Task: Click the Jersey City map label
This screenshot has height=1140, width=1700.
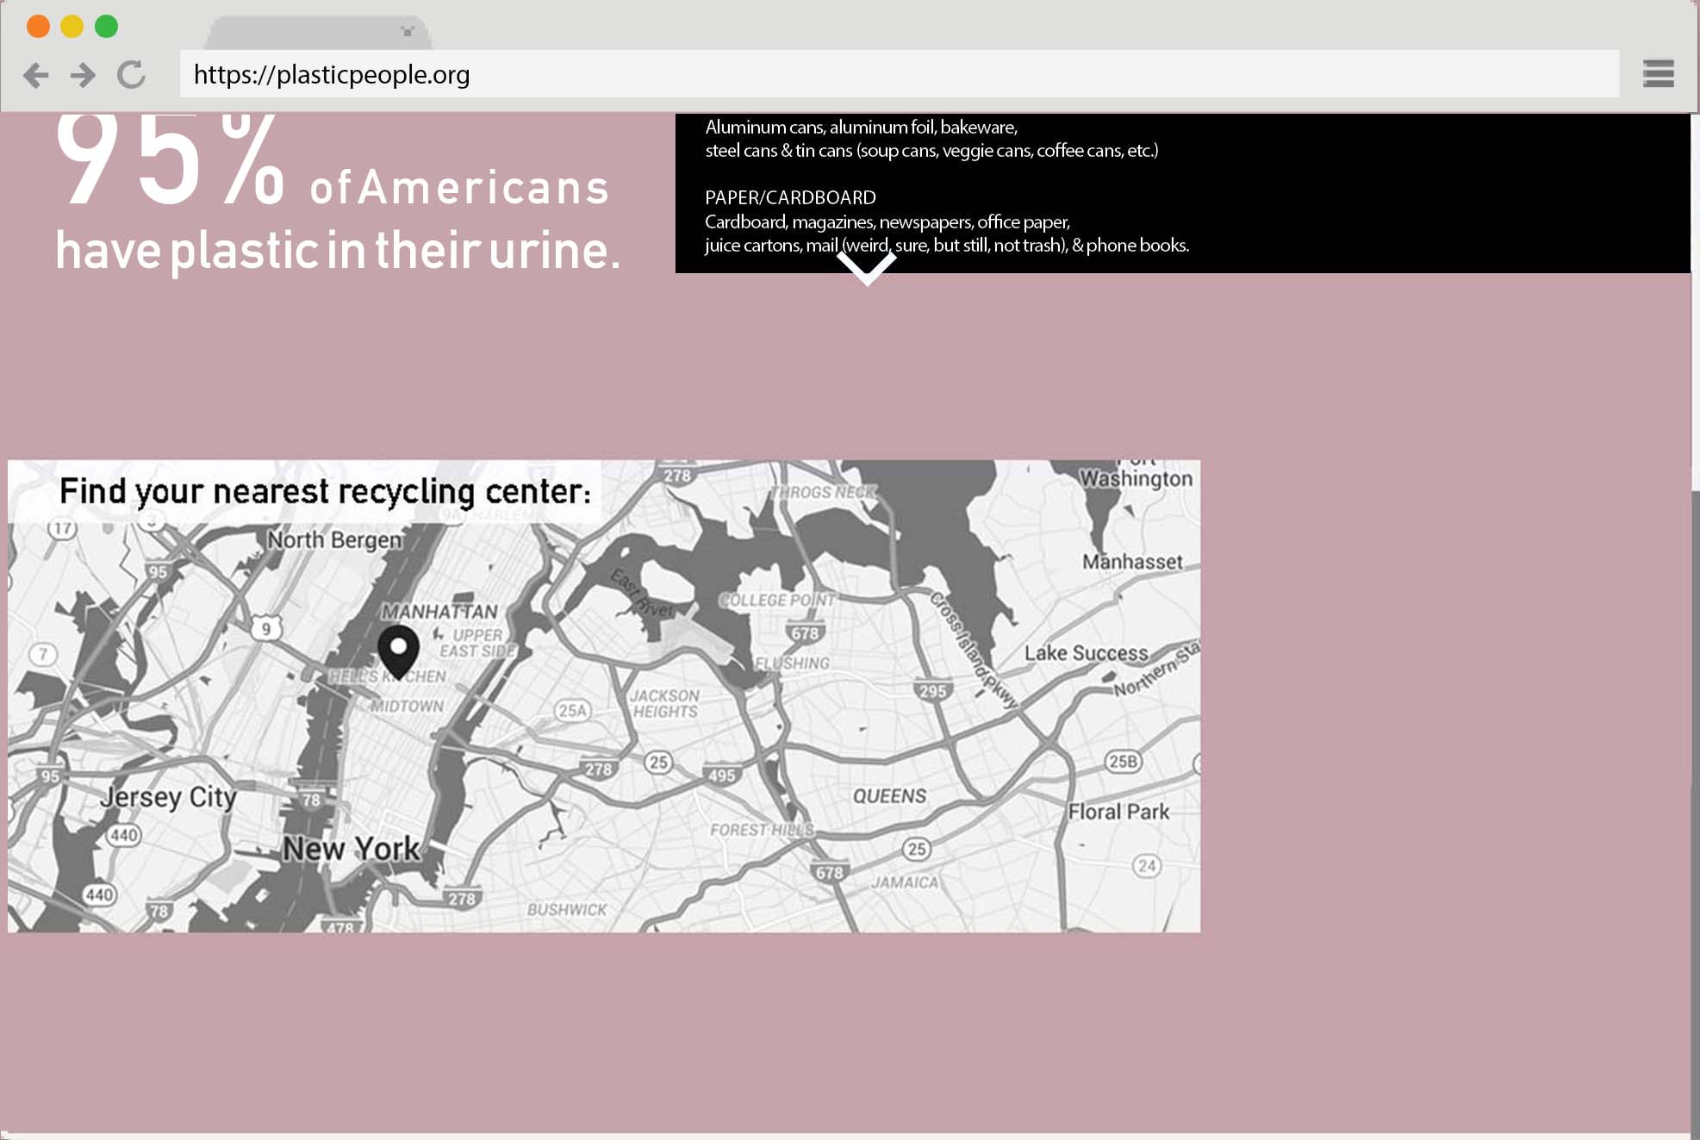Action: coord(168,797)
